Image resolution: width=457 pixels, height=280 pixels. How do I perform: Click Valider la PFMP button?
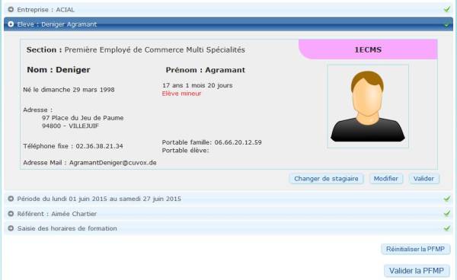(417, 271)
